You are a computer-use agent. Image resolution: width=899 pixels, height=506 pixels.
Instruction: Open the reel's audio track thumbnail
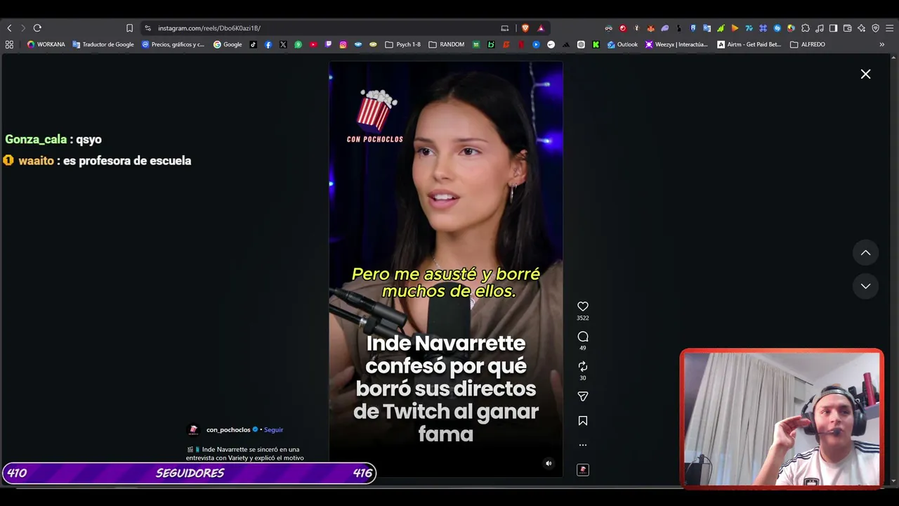pyautogui.click(x=583, y=469)
